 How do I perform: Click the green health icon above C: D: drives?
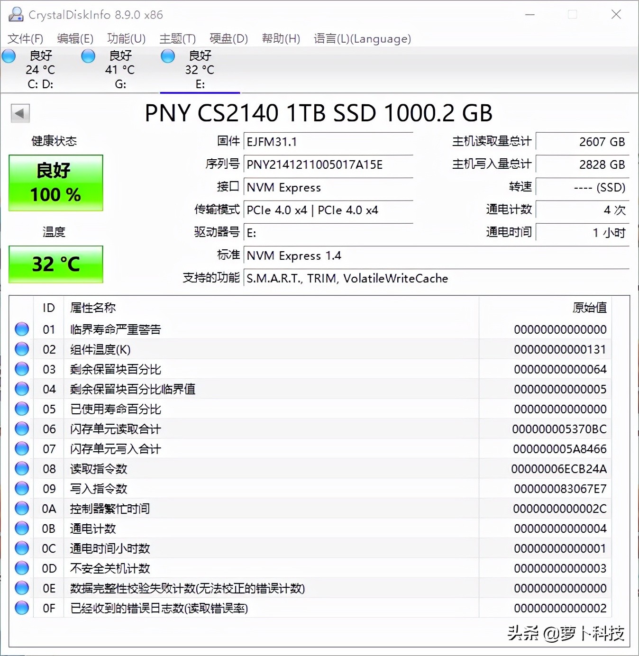[x=9, y=56]
